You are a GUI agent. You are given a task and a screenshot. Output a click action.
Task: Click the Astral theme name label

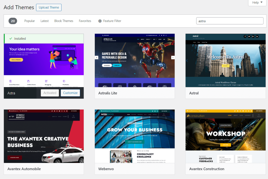click(x=194, y=93)
